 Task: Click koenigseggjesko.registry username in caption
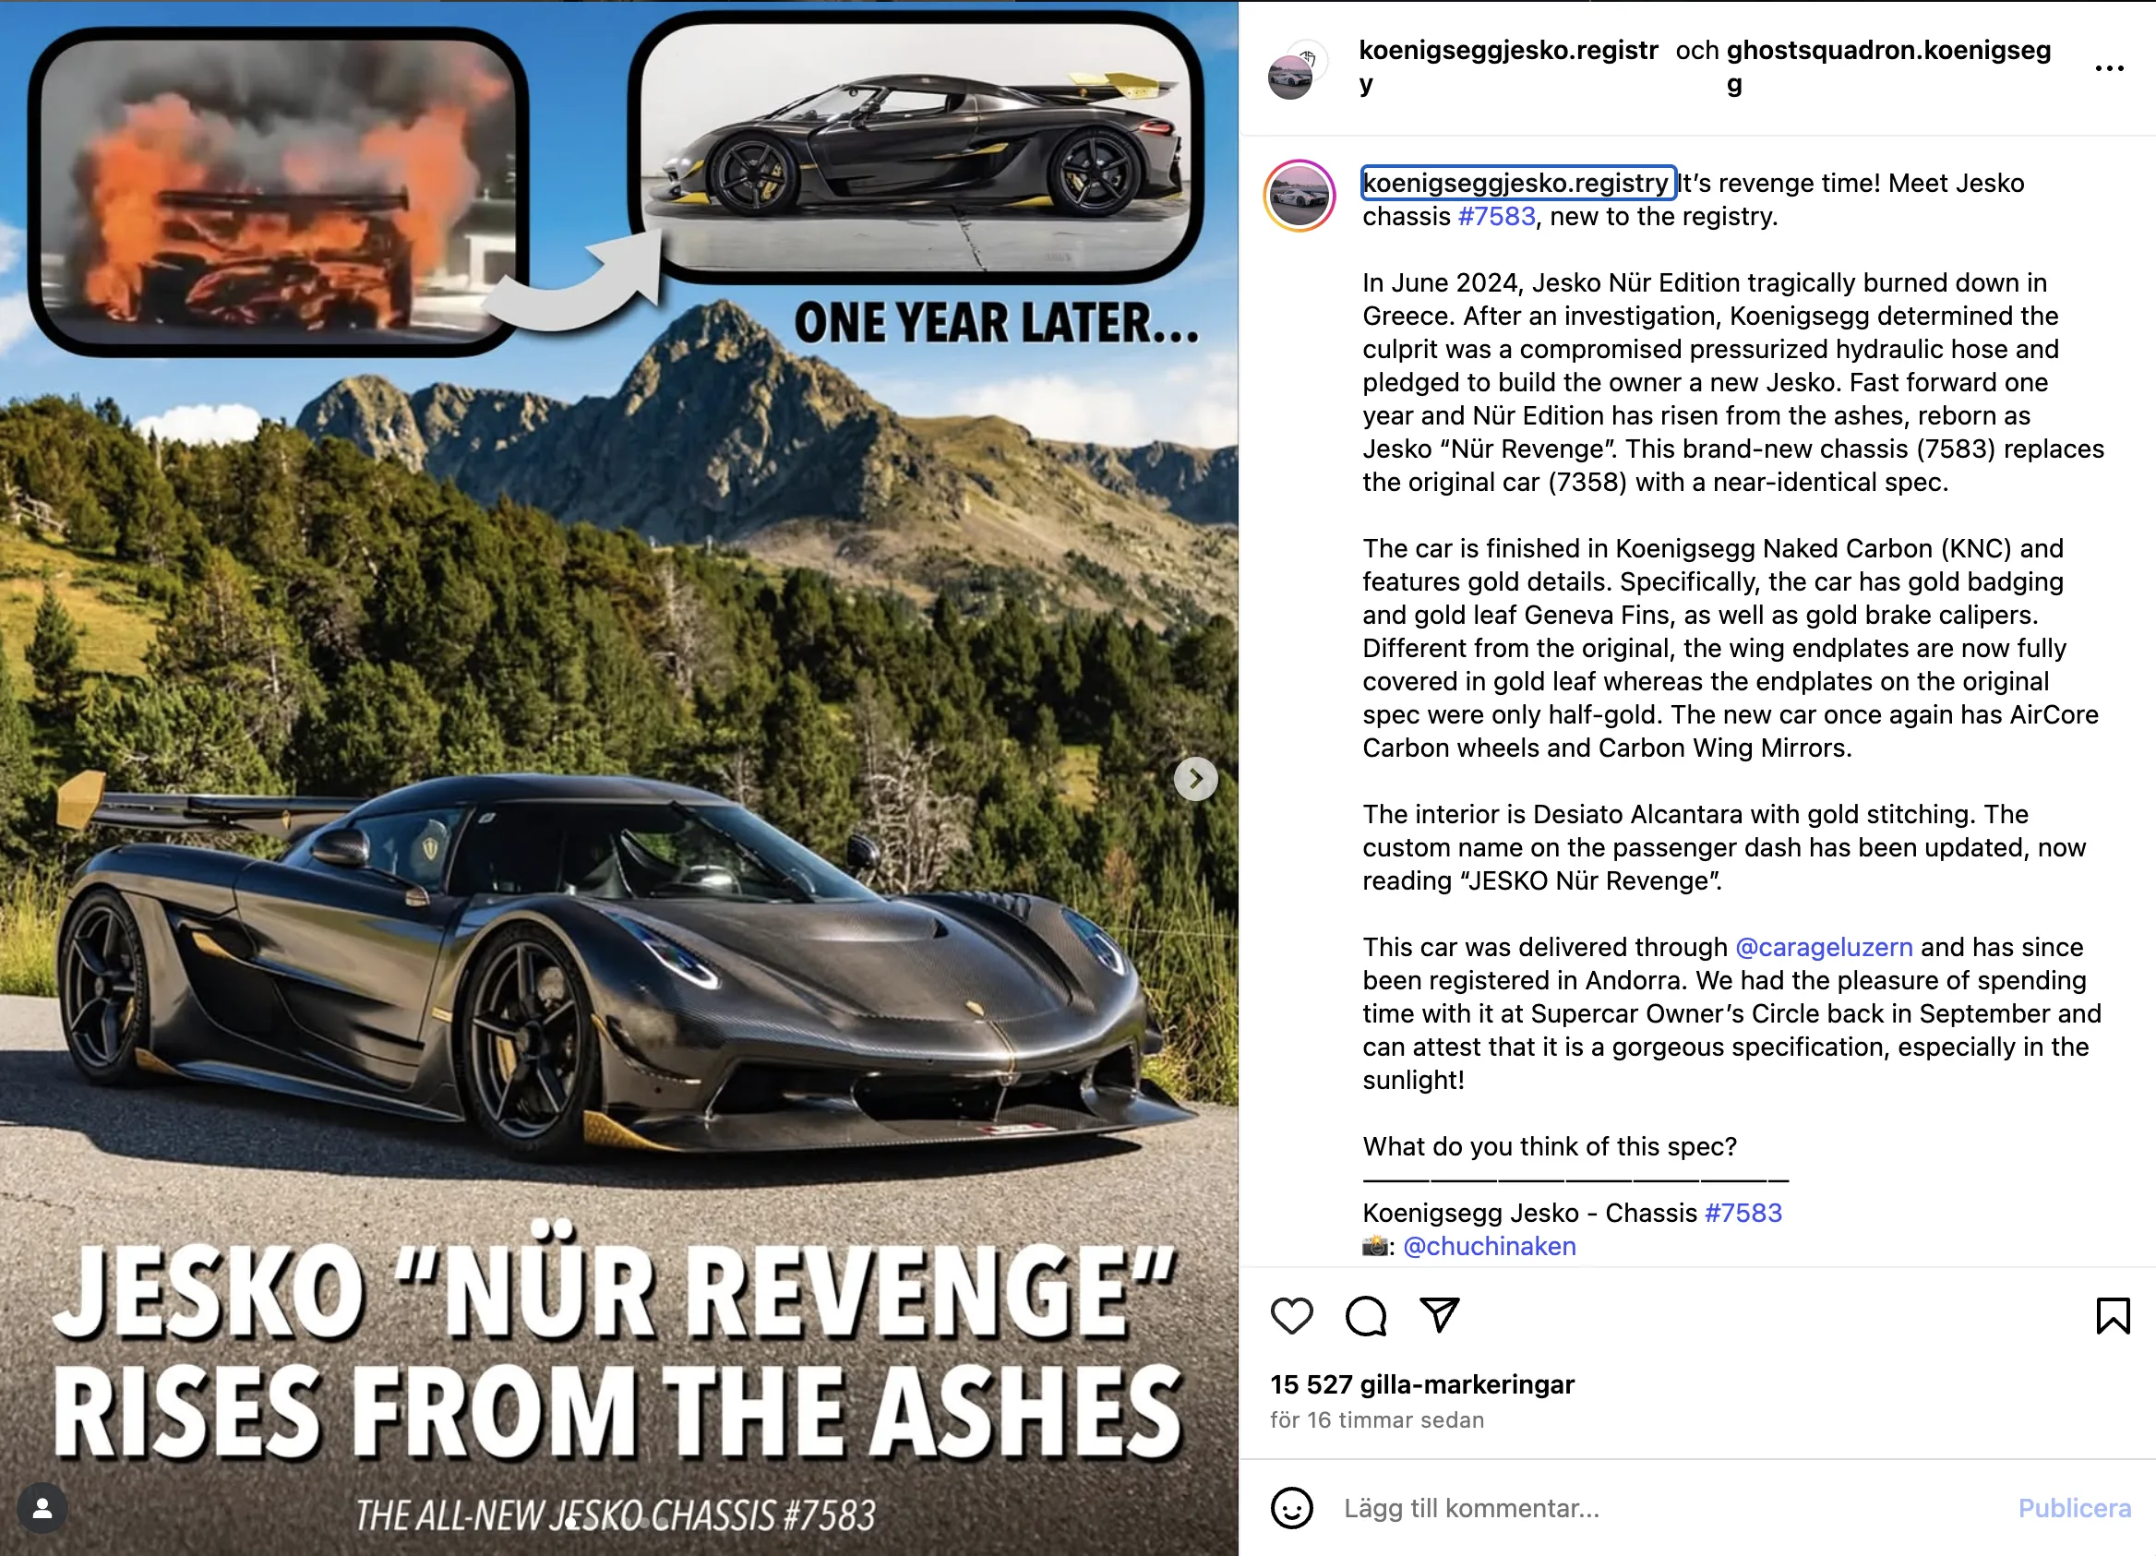1517,183
